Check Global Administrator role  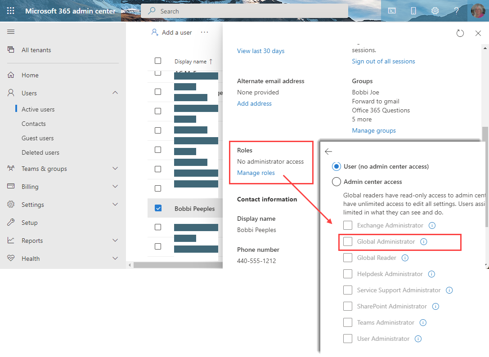pos(347,241)
